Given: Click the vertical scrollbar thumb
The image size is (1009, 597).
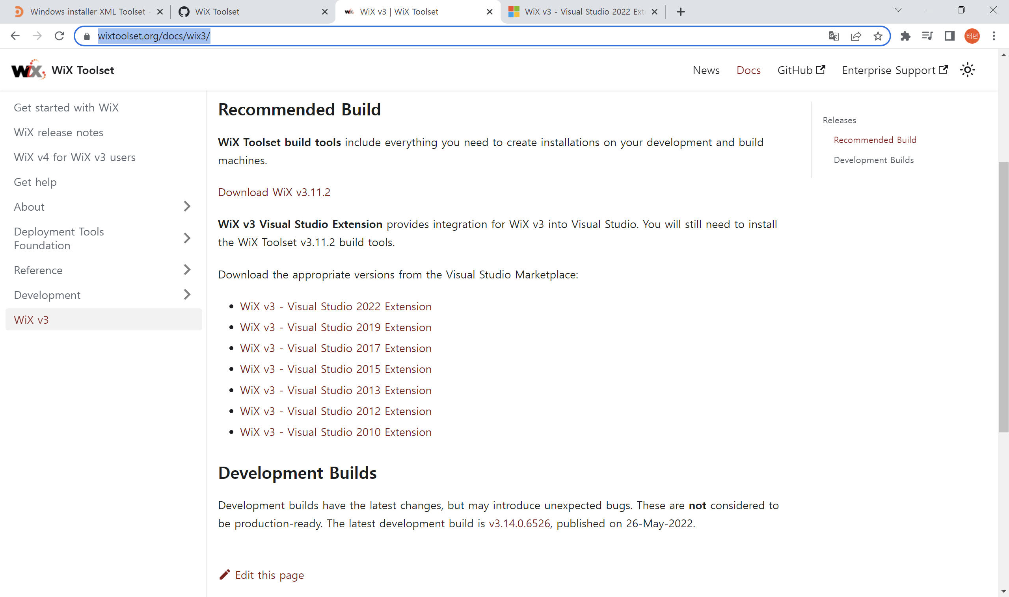Looking at the screenshot, I should 1003,297.
